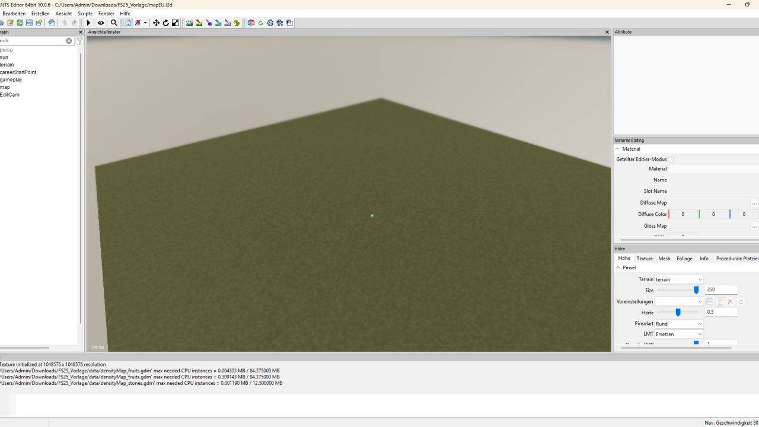The width and height of the screenshot is (759, 427).
Task: Open the LMT dropdown showing Ersetzen
Action: pos(678,334)
